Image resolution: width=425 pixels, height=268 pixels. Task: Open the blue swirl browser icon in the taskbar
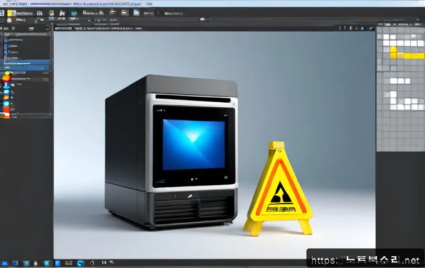point(80,263)
